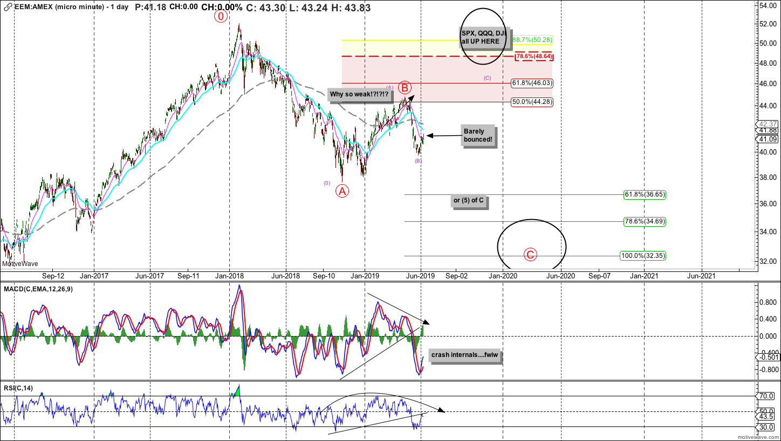This screenshot has height=441, width=781.
Task: Click the L: 43.24 low value
Action: (307, 8)
